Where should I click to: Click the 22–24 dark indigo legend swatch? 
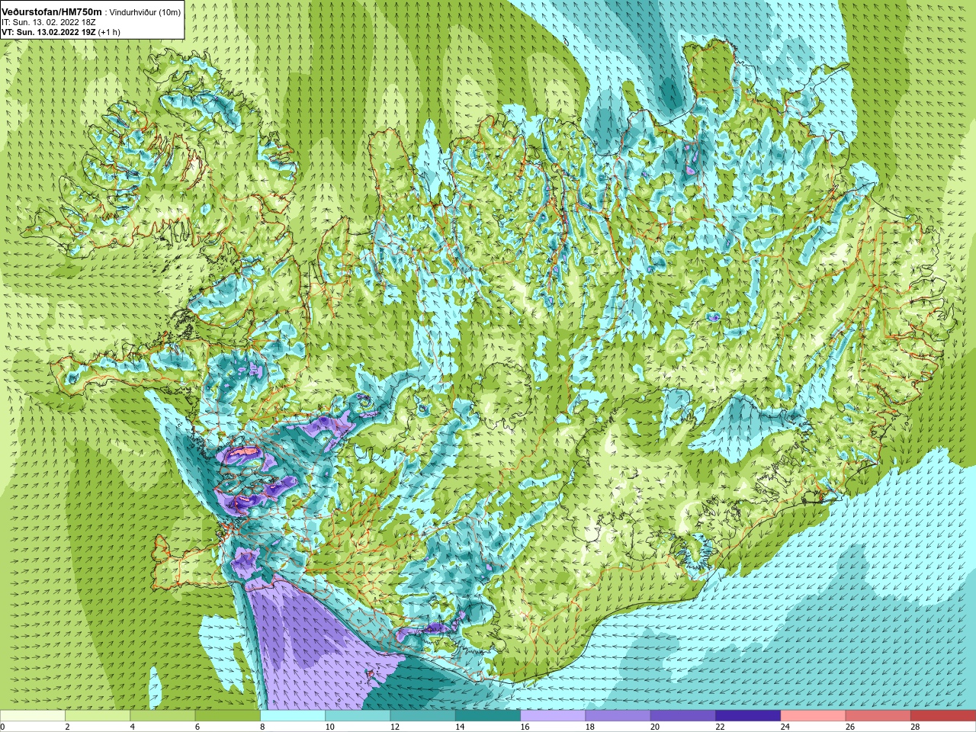[748, 716]
